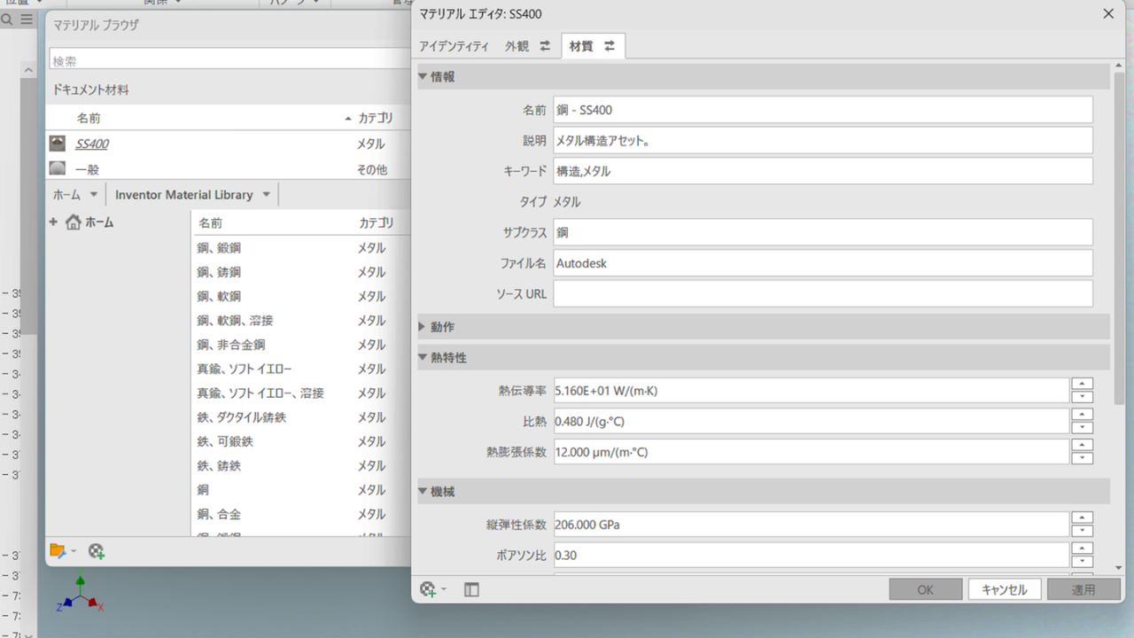Open the hamburger menu in model browser
The height and width of the screenshot is (638, 1134).
27,19
